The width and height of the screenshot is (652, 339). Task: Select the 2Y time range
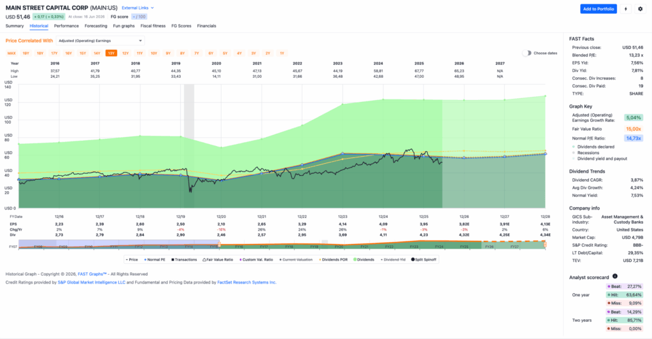pyautogui.click(x=268, y=54)
